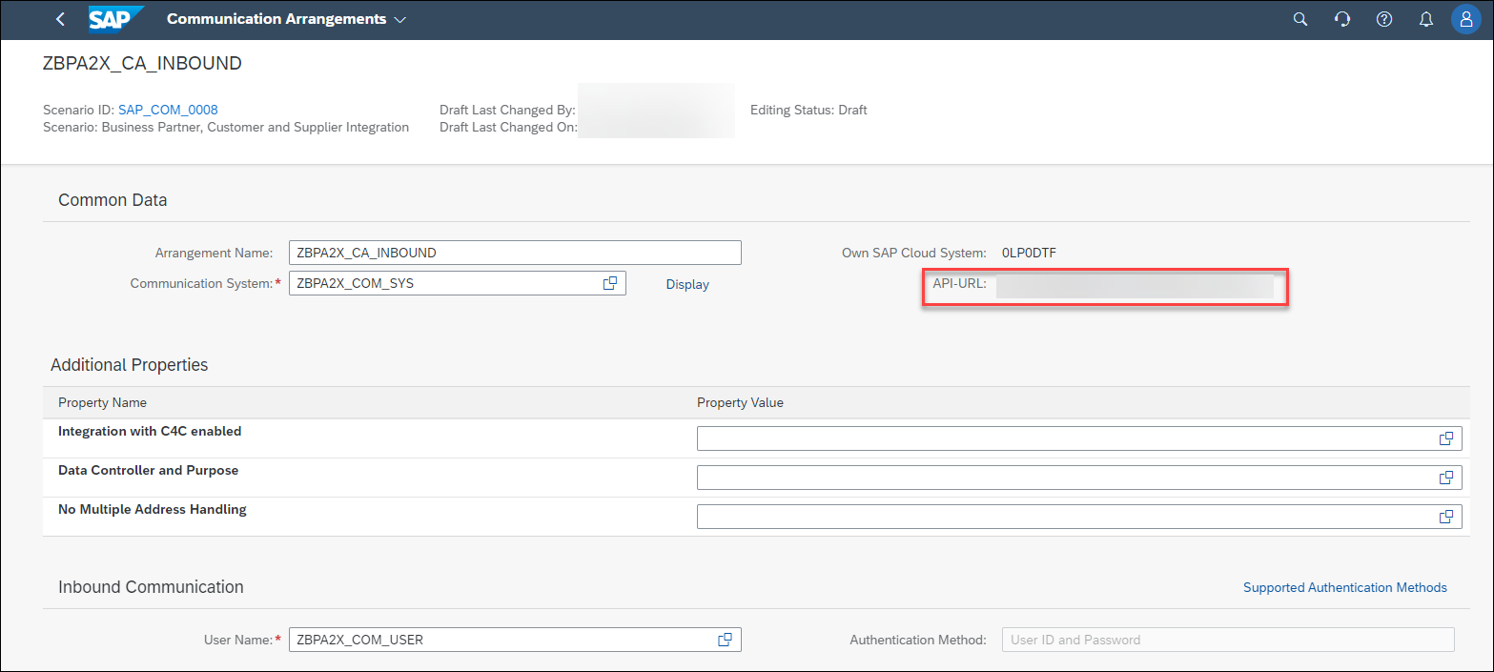The width and height of the screenshot is (1494, 672).
Task: Open value help for No Multiple Address Handling
Action: coord(1446,517)
